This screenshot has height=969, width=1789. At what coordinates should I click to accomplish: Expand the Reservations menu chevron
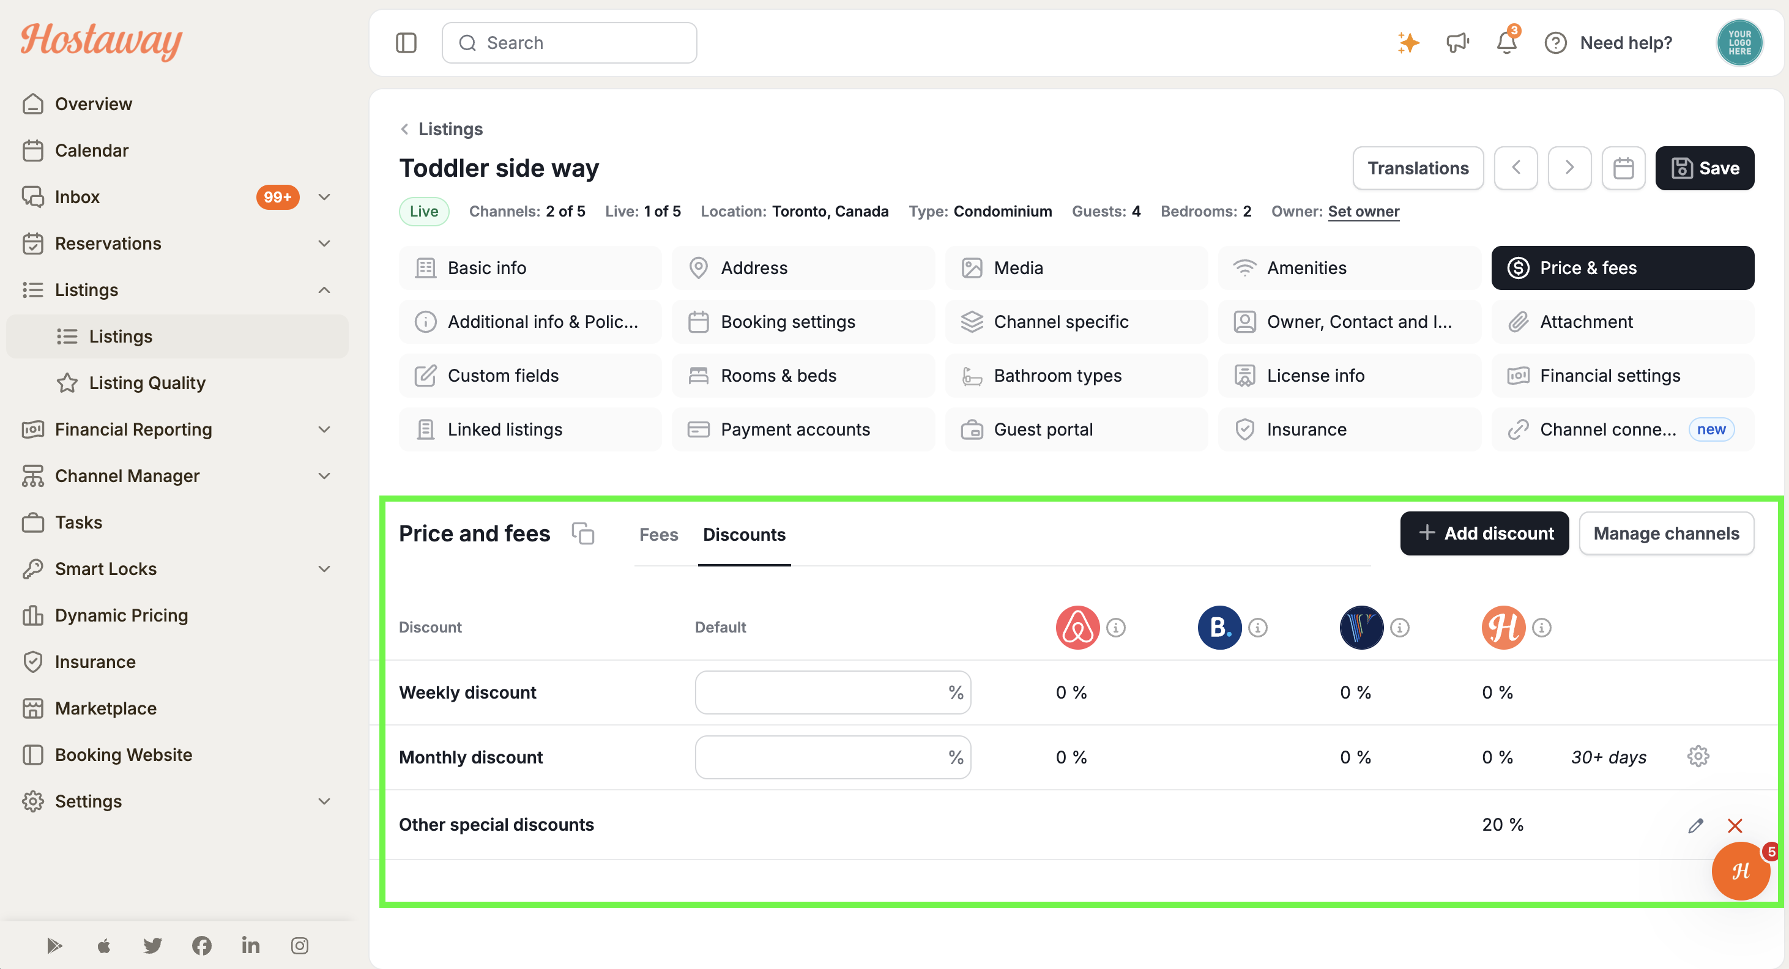324,244
